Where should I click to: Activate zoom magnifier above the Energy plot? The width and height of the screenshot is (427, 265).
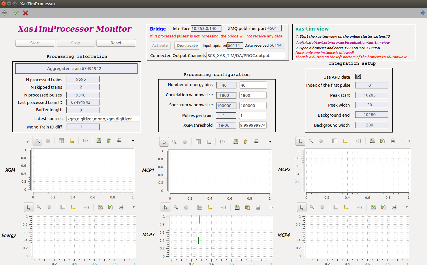(39, 207)
